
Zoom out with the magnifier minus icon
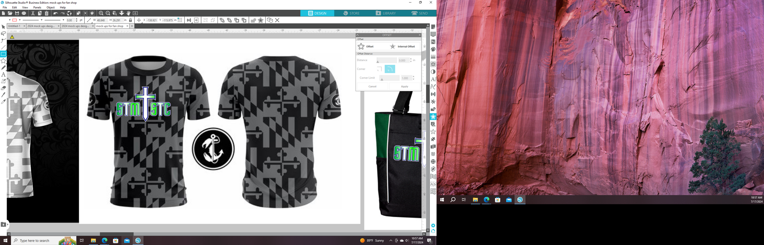(x=108, y=13)
